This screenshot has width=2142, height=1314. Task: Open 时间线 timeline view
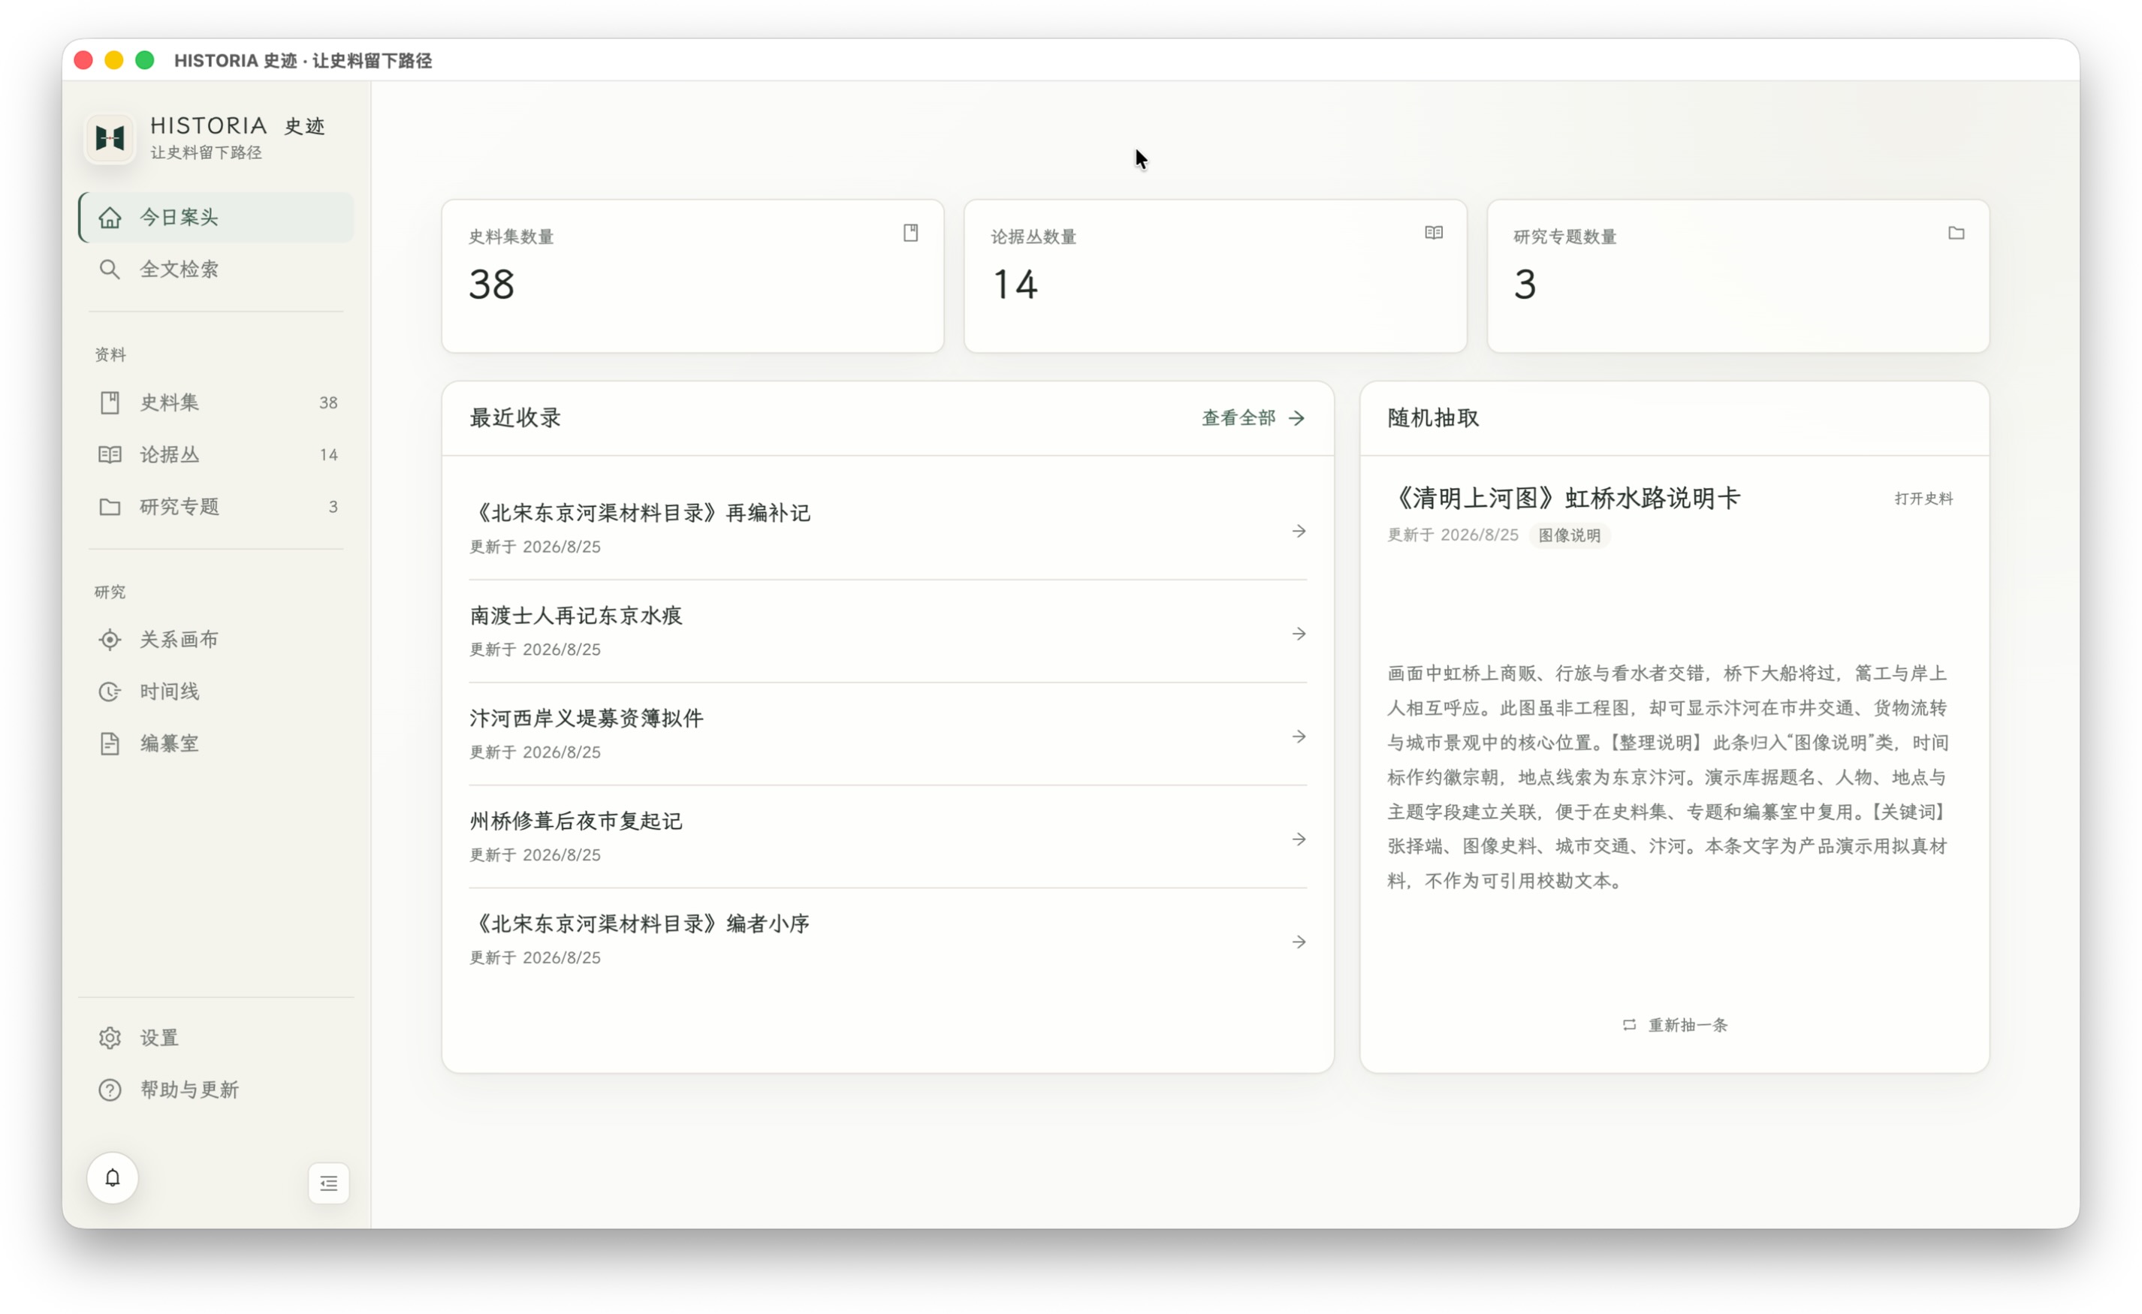pyautogui.click(x=216, y=692)
